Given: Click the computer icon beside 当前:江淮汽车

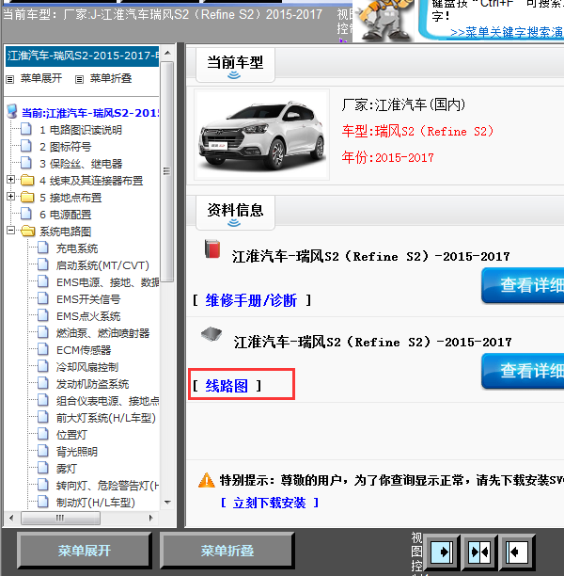Looking at the screenshot, I should tap(12, 112).
